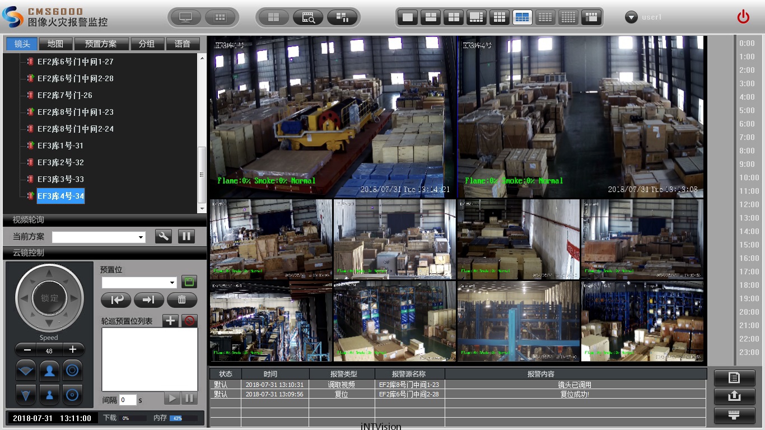Open the 当前方案 scheme dropdown

[141, 237]
